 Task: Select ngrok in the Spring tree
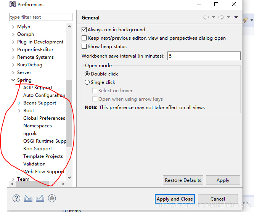pyautogui.click(x=30, y=133)
